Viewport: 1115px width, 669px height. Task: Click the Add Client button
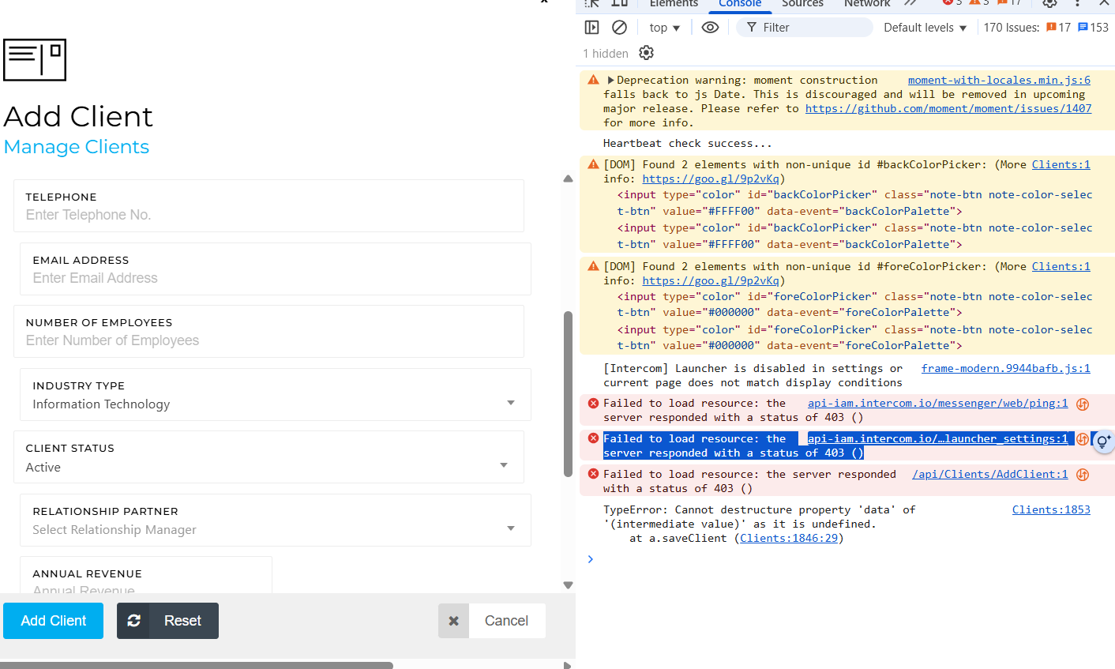click(53, 621)
